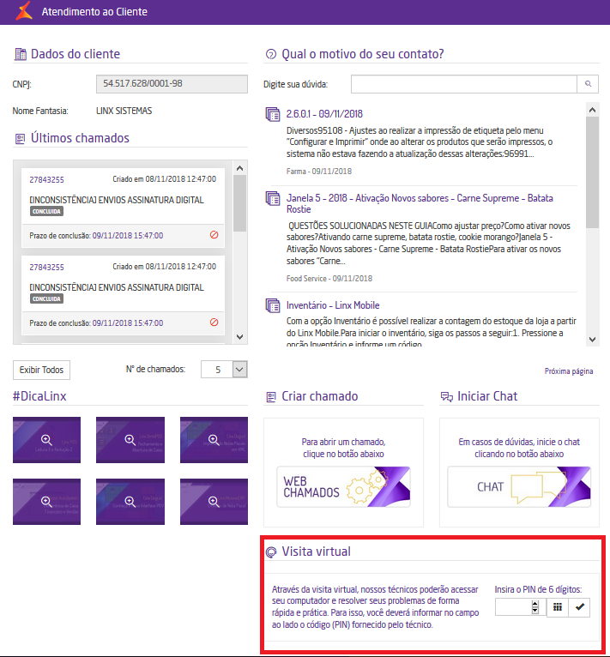The width and height of the screenshot is (610, 657).
Task: Click the chat bubbles icon beside Iniciar Chat
Action: (x=446, y=397)
